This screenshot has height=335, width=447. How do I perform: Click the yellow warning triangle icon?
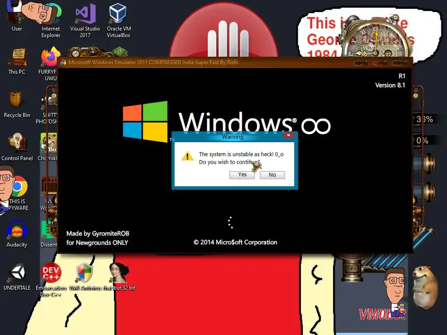[187, 156]
